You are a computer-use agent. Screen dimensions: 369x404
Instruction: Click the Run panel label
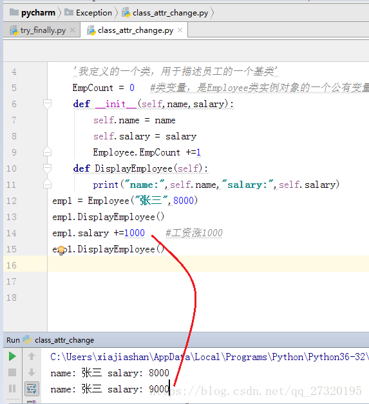13,340
